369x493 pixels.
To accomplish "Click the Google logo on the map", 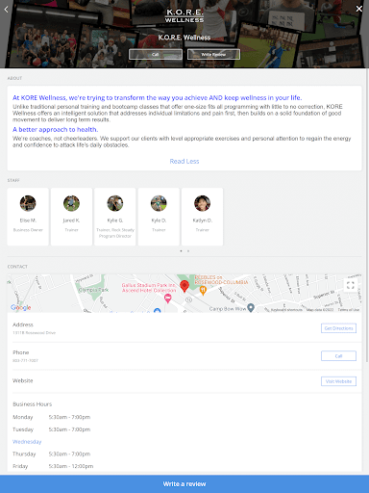I will tap(21, 307).
